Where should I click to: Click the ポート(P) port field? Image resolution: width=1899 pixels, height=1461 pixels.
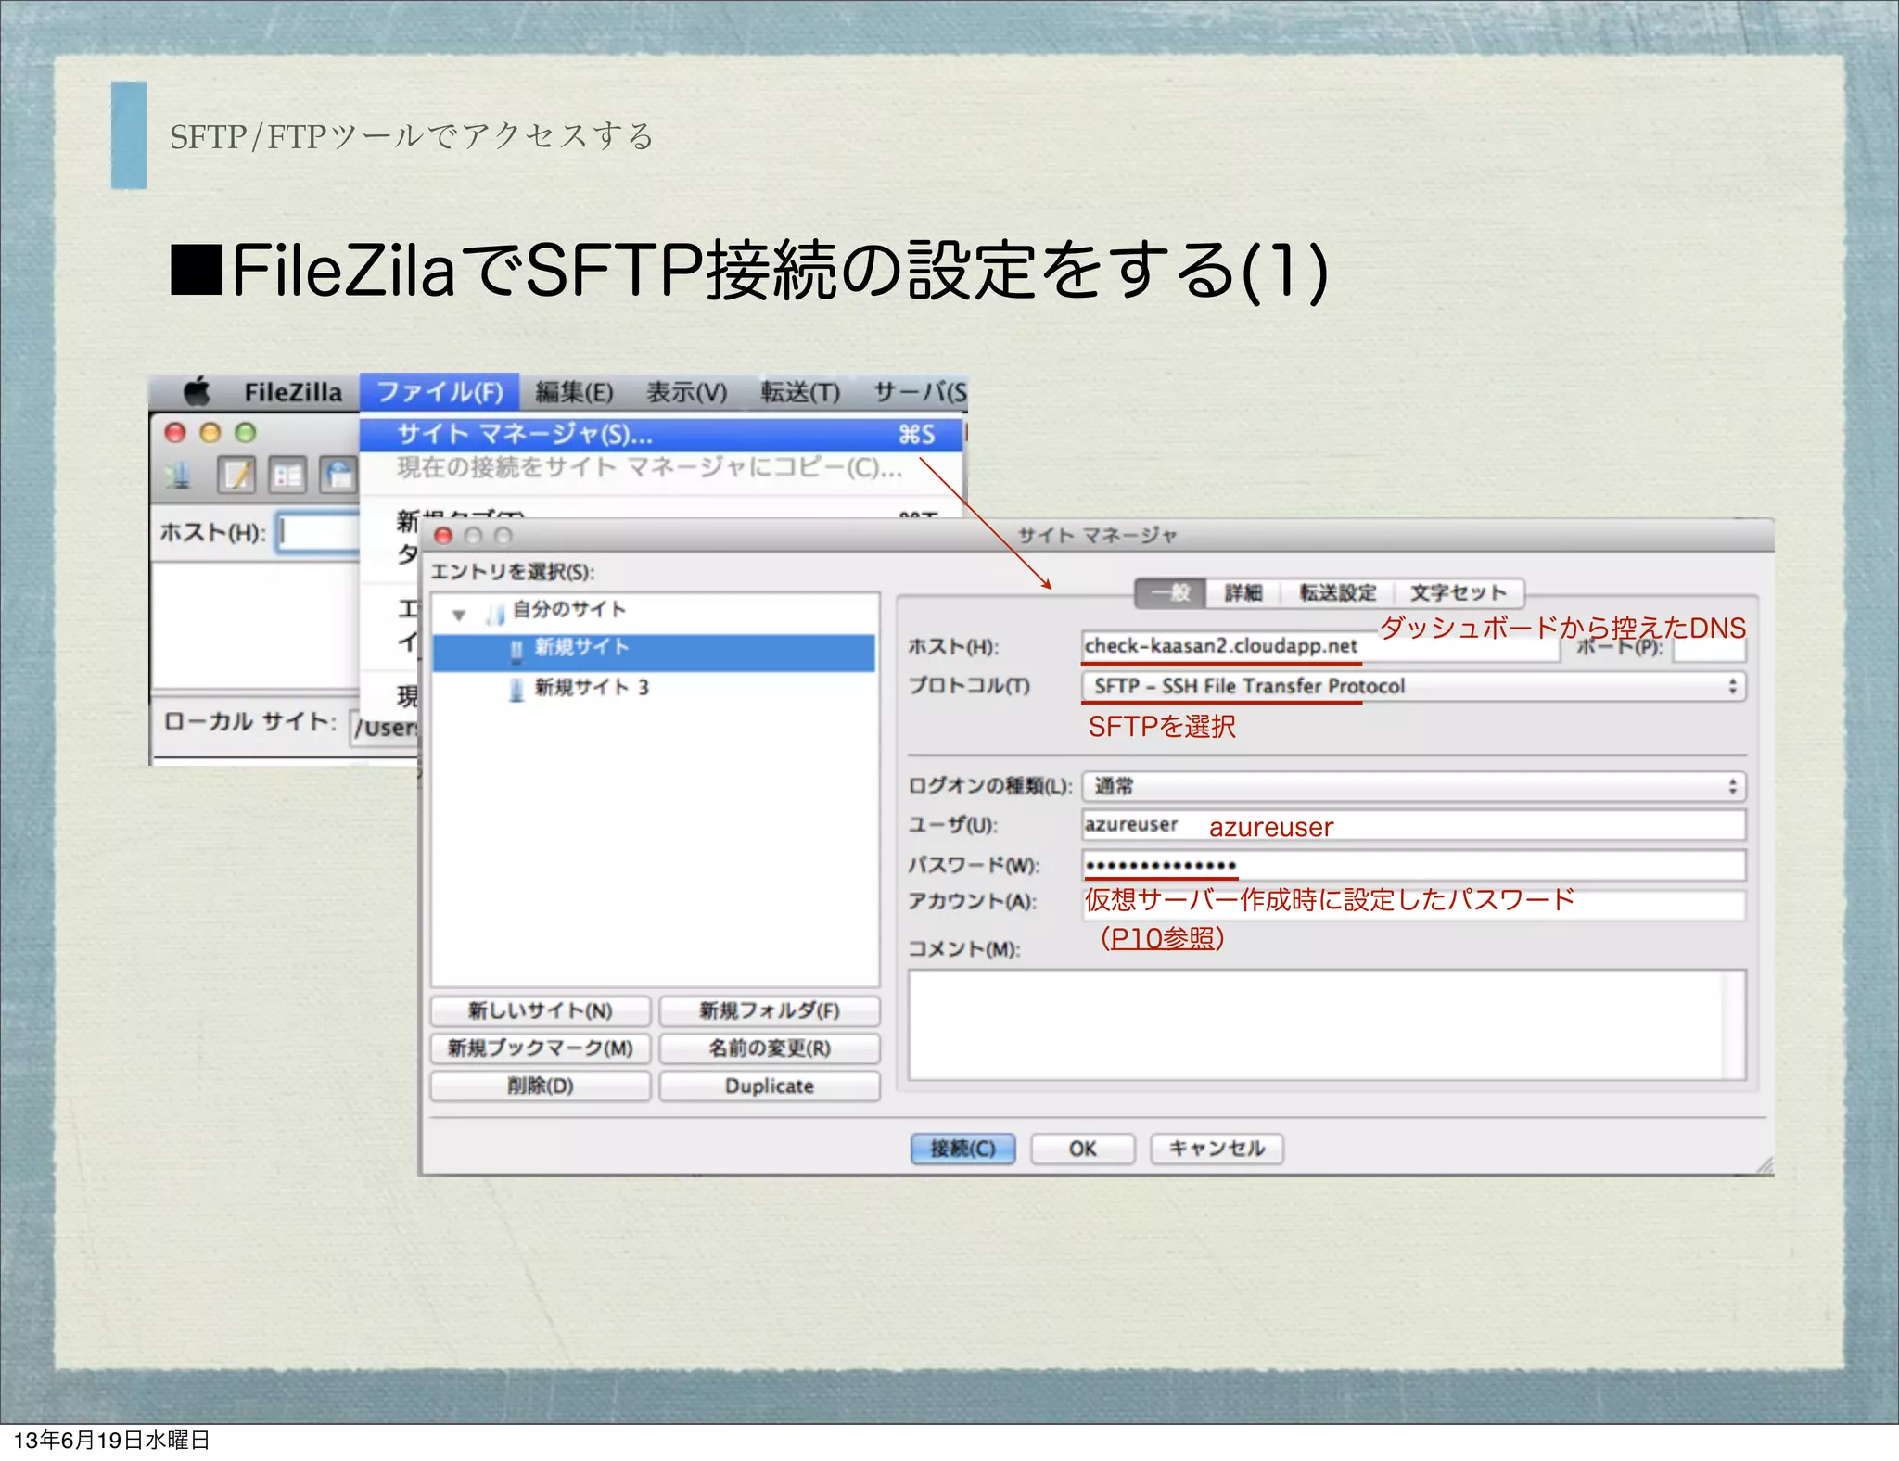[x=1709, y=647]
